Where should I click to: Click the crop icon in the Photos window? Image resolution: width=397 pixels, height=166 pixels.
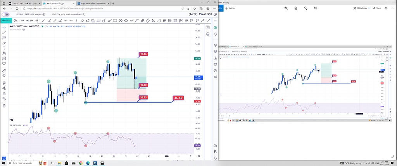point(316,8)
